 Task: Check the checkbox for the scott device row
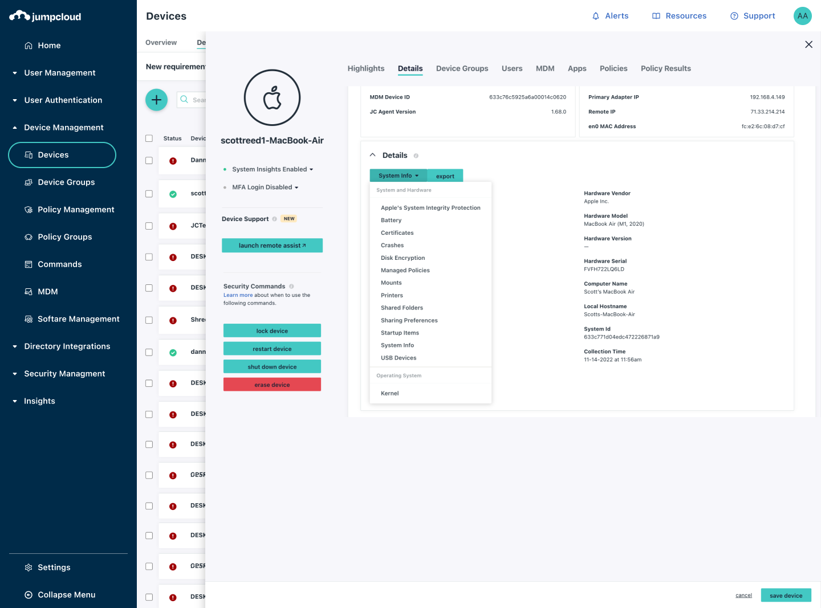[x=149, y=194]
